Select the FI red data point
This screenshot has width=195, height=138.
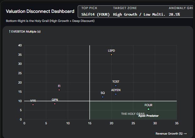point(59,90)
